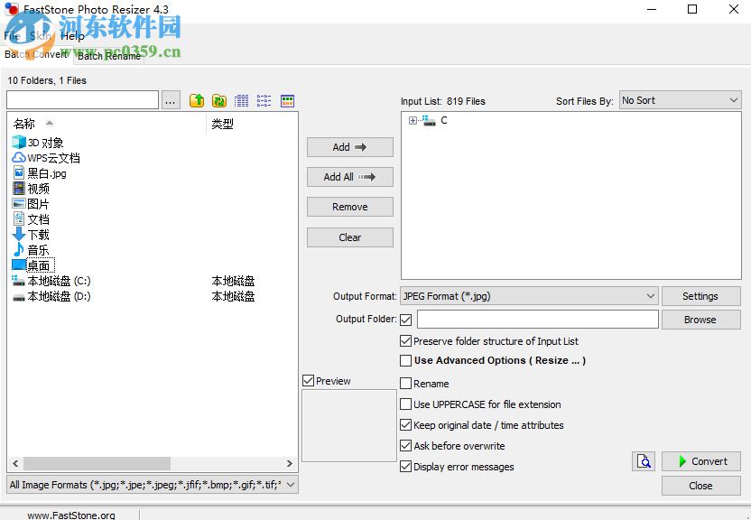The image size is (751, 520).
Task: Click the Remove button
Action: tap(350, 207)
